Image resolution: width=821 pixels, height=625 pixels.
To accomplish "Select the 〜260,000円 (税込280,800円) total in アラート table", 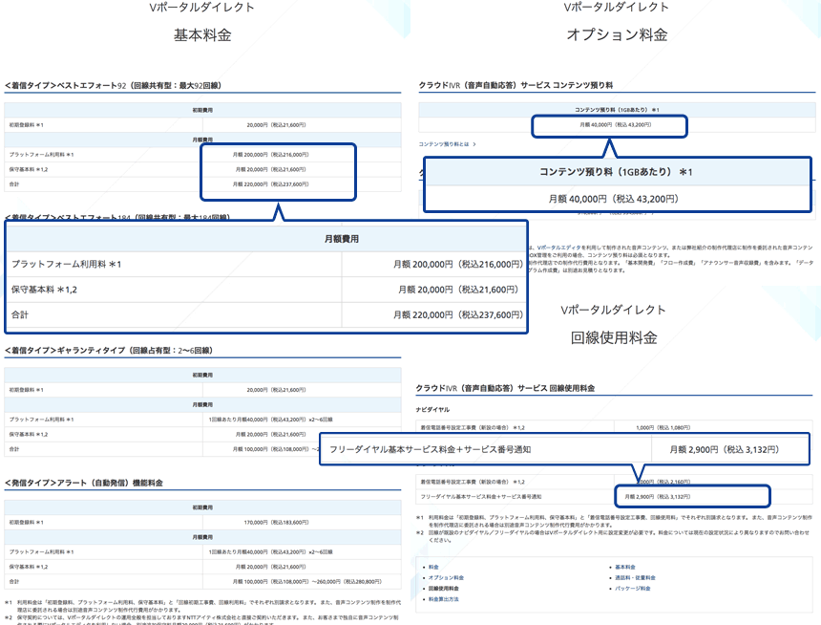I will pyautogui.click(x=347, y=582).
